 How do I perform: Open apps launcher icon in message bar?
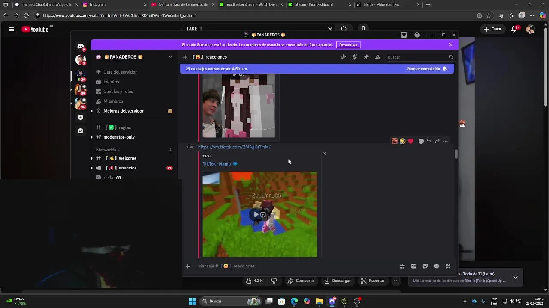click(x=448, y=266)
